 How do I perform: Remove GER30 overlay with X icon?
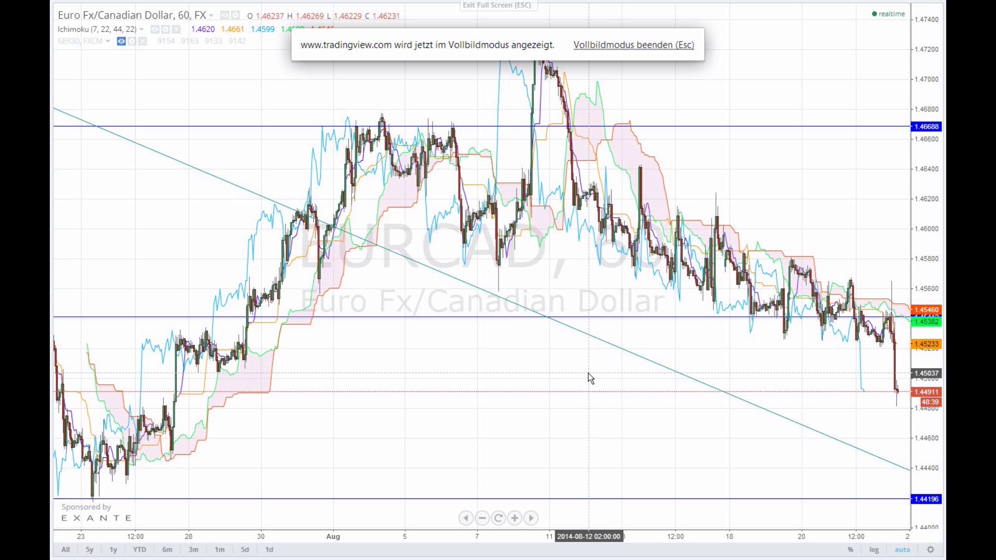tap(143, 41)
